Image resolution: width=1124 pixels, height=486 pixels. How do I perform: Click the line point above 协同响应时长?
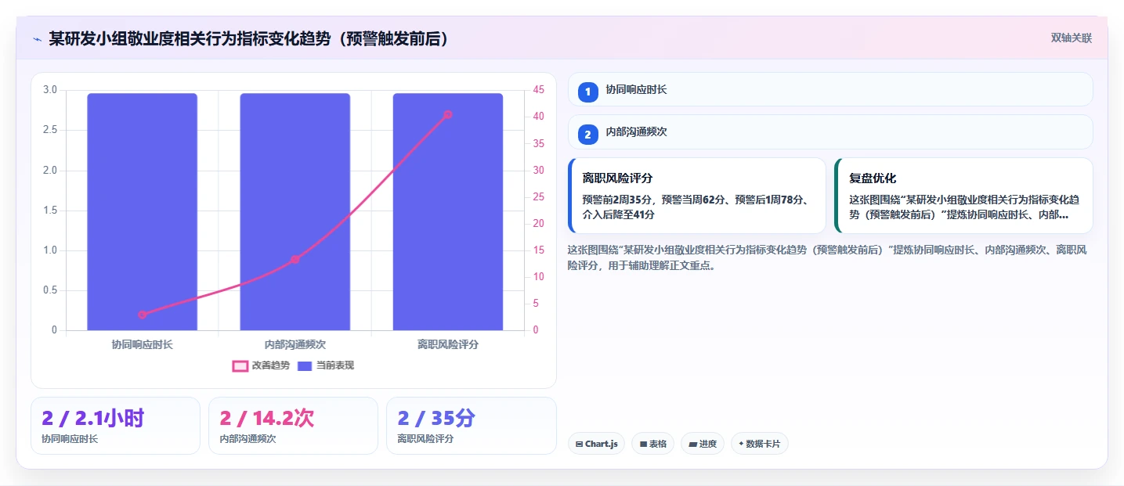click(x=142, y=315)
